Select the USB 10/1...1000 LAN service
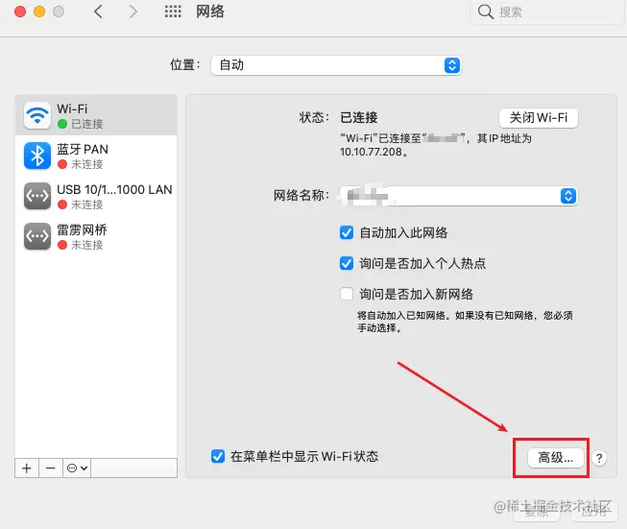 click(x=96, y=196)
